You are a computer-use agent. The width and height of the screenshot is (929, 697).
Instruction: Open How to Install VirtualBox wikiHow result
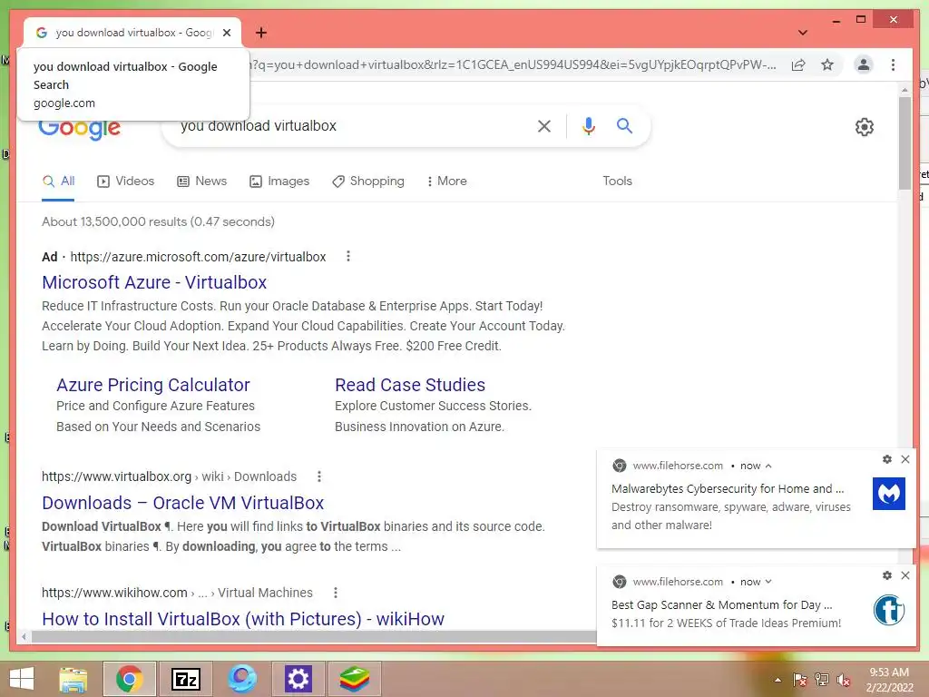tap(243, 619)
